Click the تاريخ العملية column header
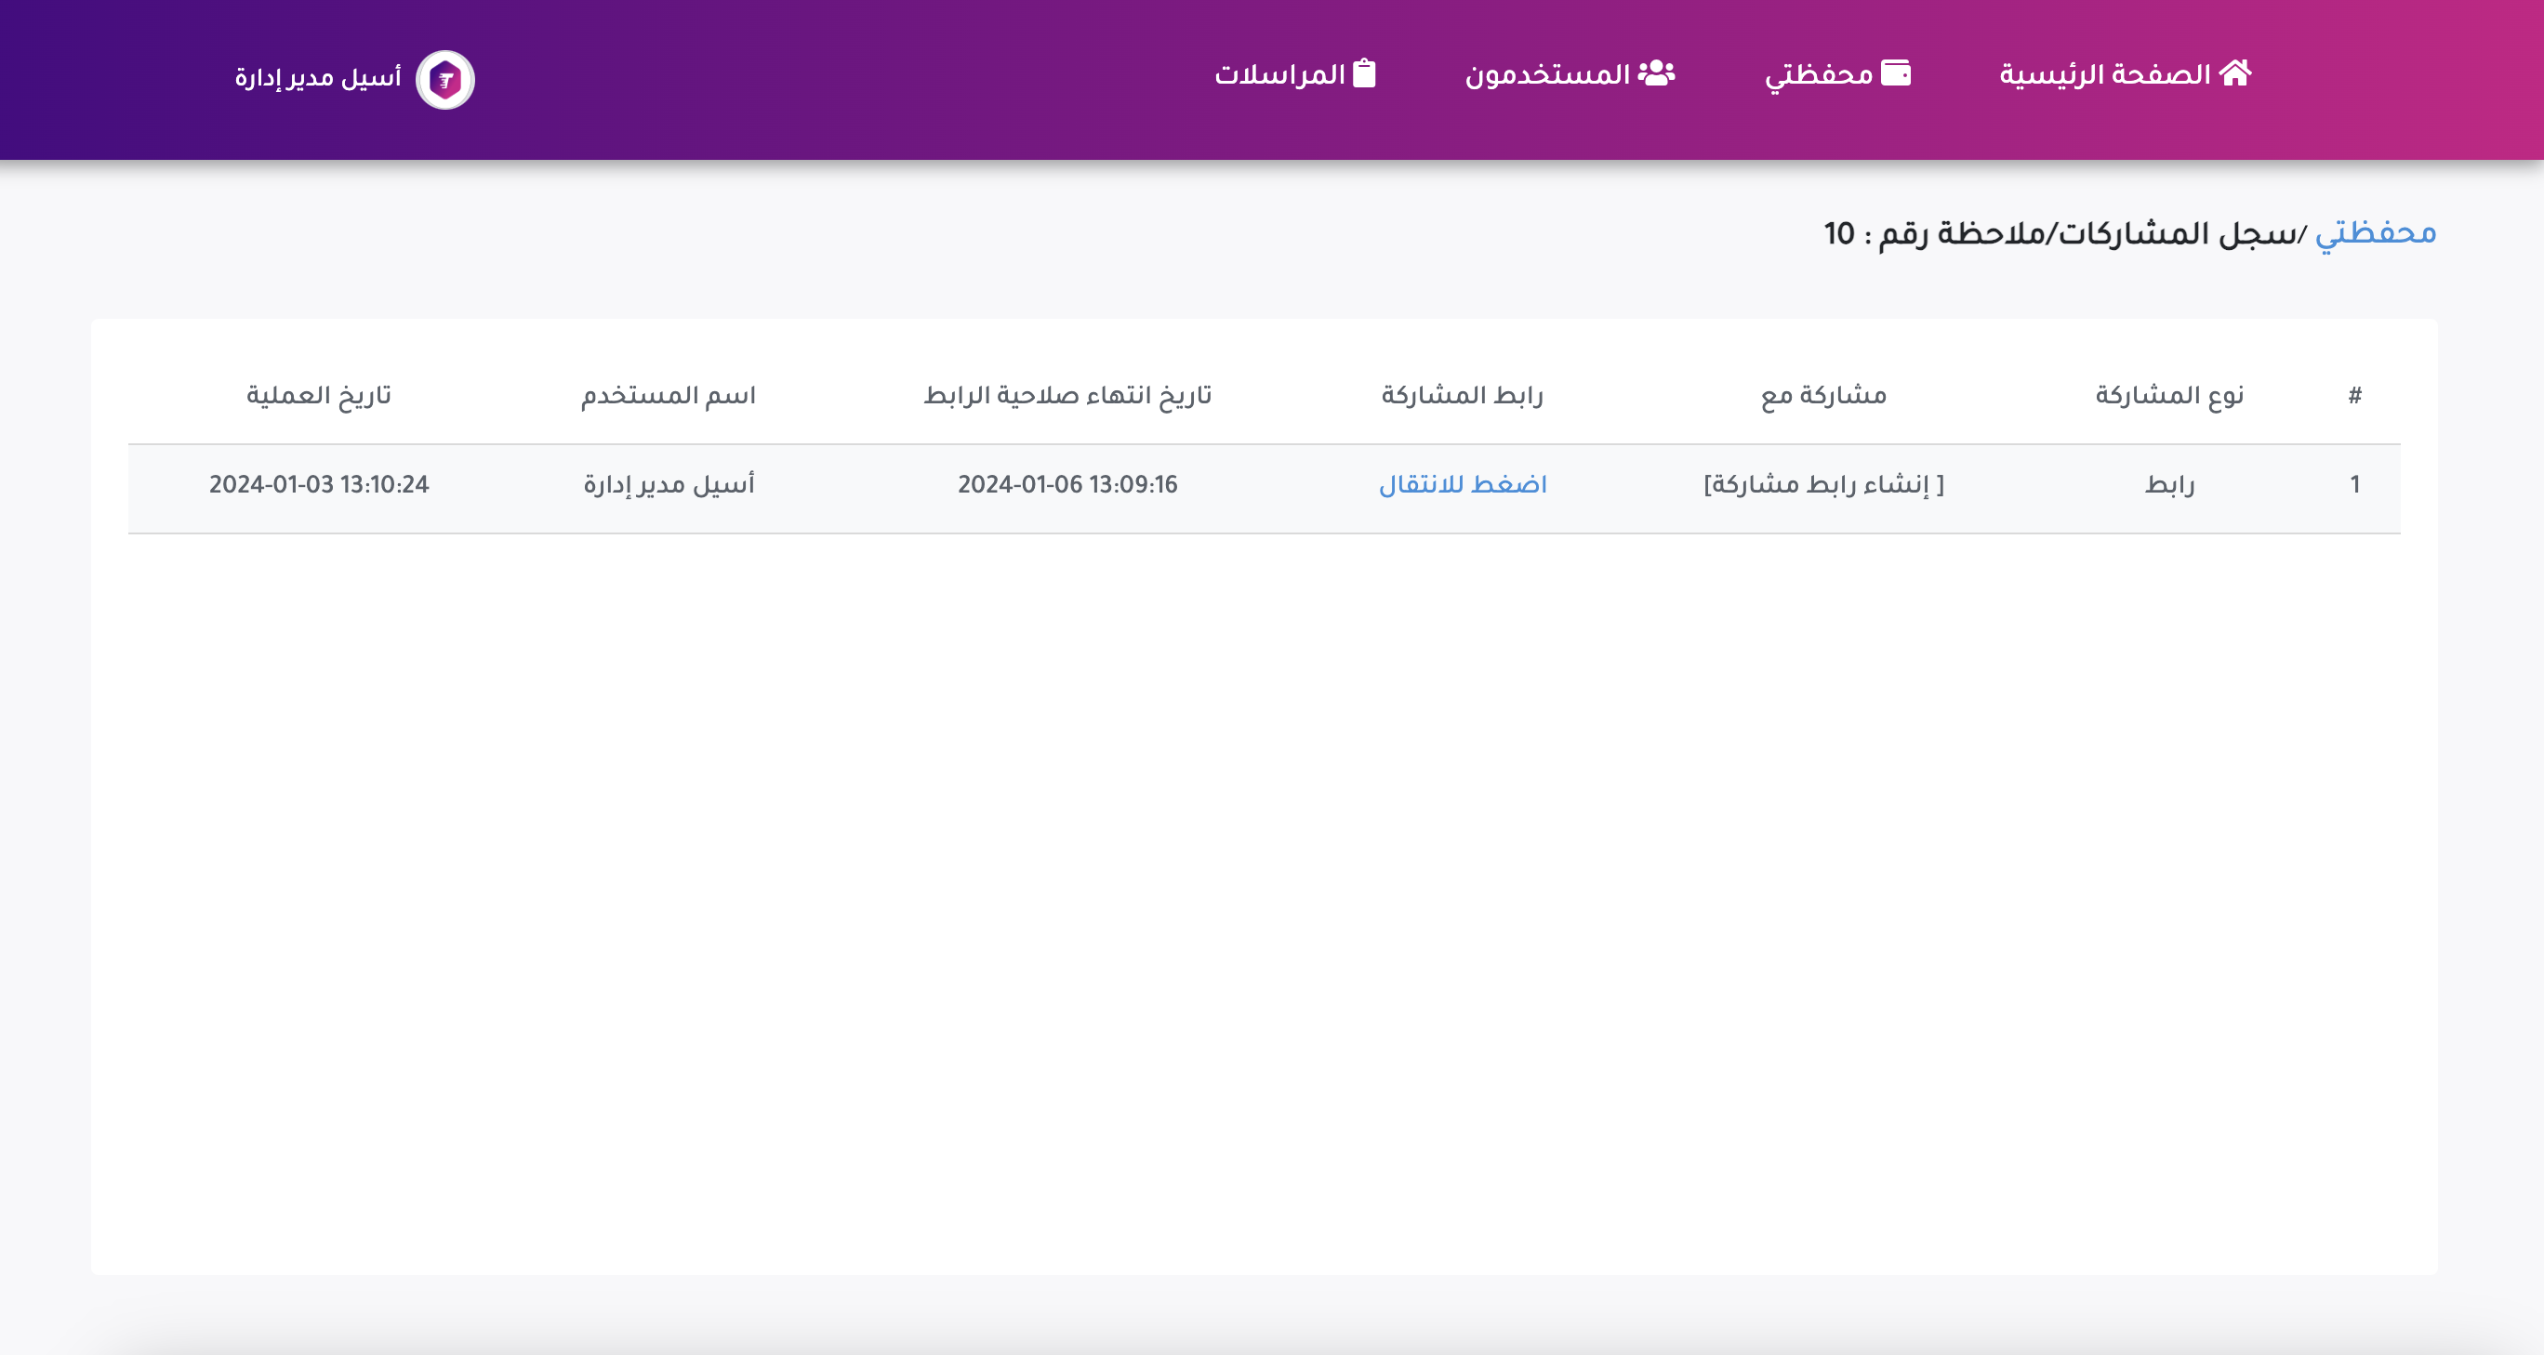 (x=319, y=396)
